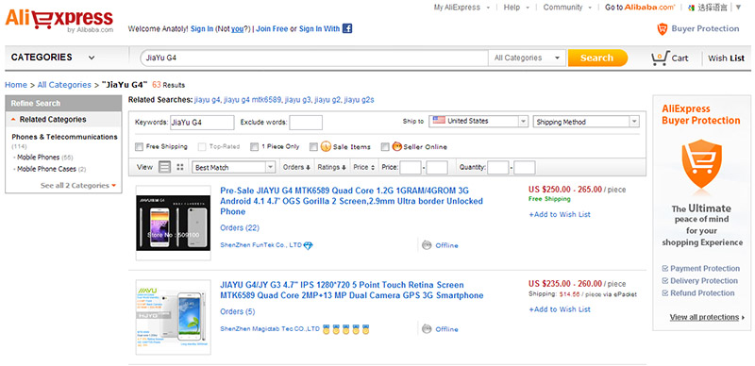Click the orange Search button
The image size is (755, 366).
click(597, 58)
